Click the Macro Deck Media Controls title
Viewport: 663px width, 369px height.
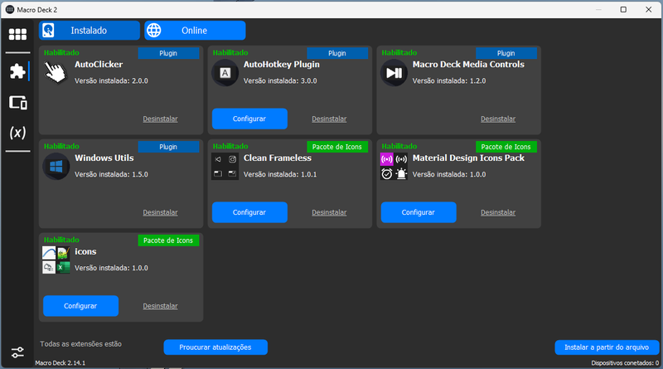(468, 65)
